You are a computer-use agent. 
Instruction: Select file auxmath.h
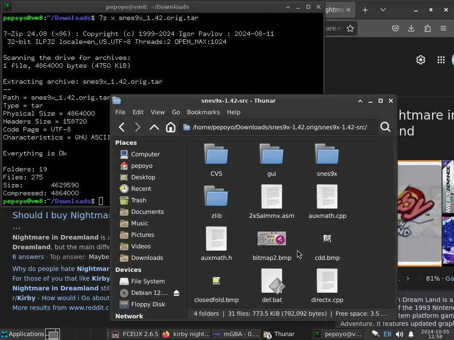(216, 244)
